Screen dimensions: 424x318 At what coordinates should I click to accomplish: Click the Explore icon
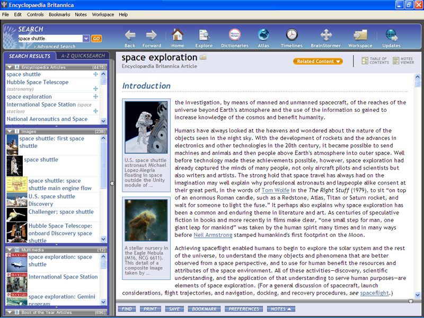(x=204, y=35)
